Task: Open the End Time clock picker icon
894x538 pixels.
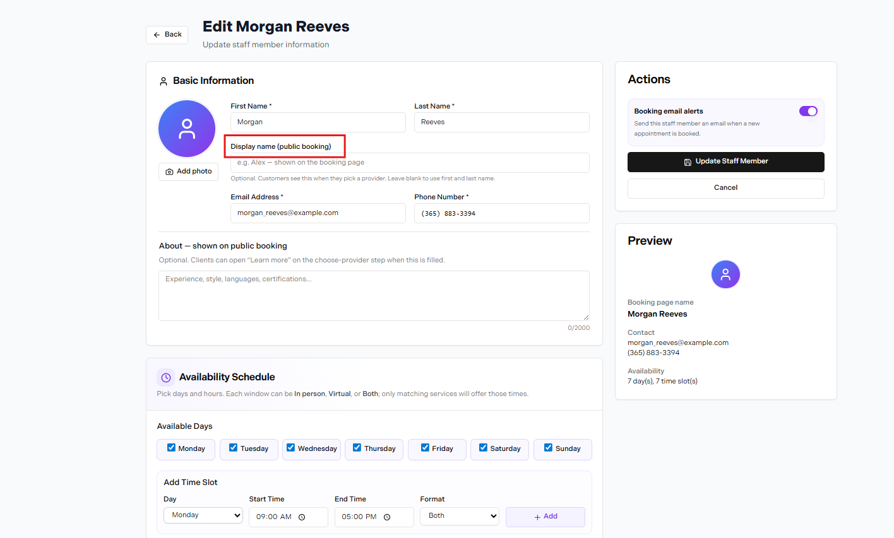Action: click(387, 517)
